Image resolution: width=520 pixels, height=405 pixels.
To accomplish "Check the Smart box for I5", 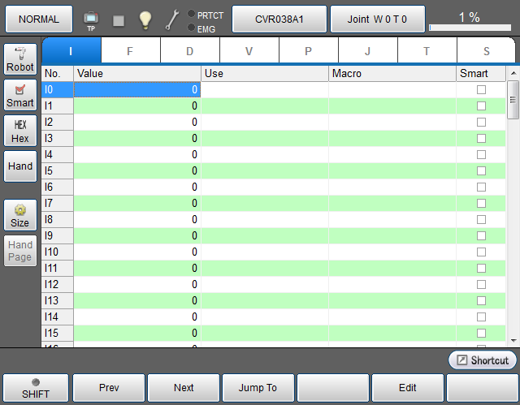I will [481, 170].
